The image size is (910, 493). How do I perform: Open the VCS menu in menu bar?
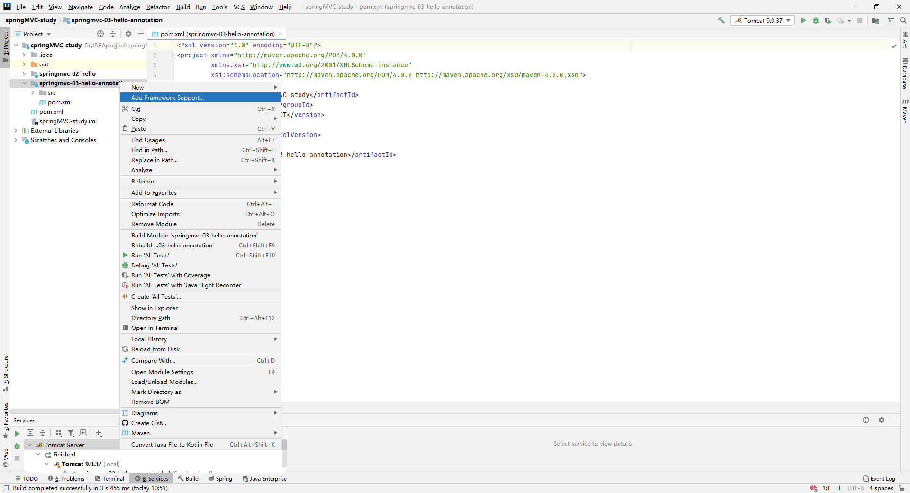click(x=239, y=7)
